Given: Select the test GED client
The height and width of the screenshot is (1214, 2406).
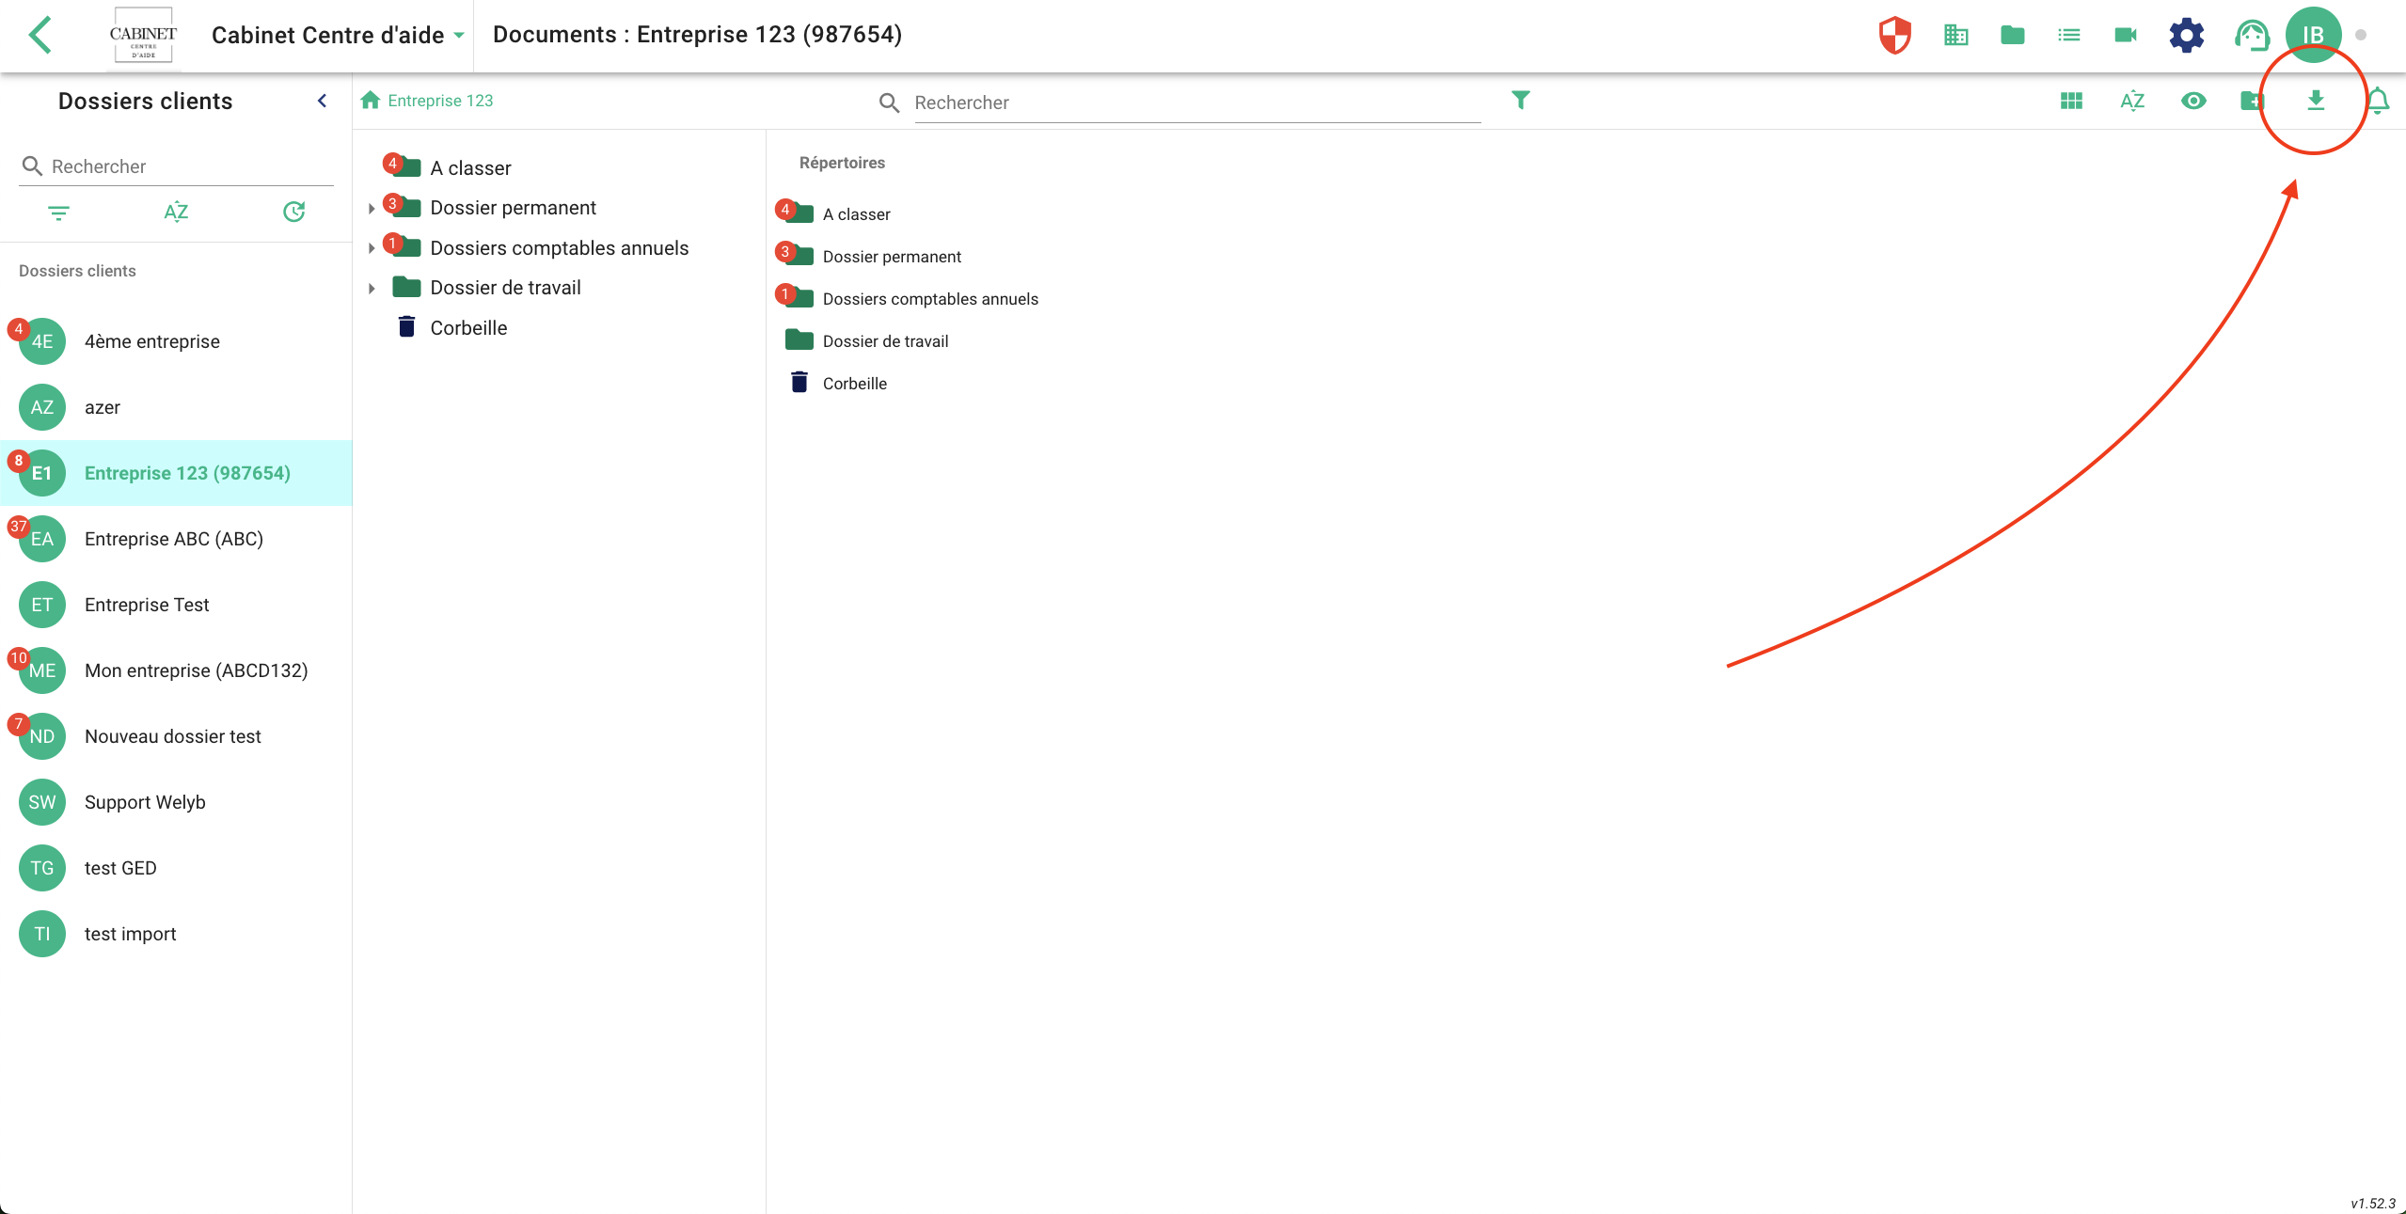Looking at the screenshot, I should [176, 868].
